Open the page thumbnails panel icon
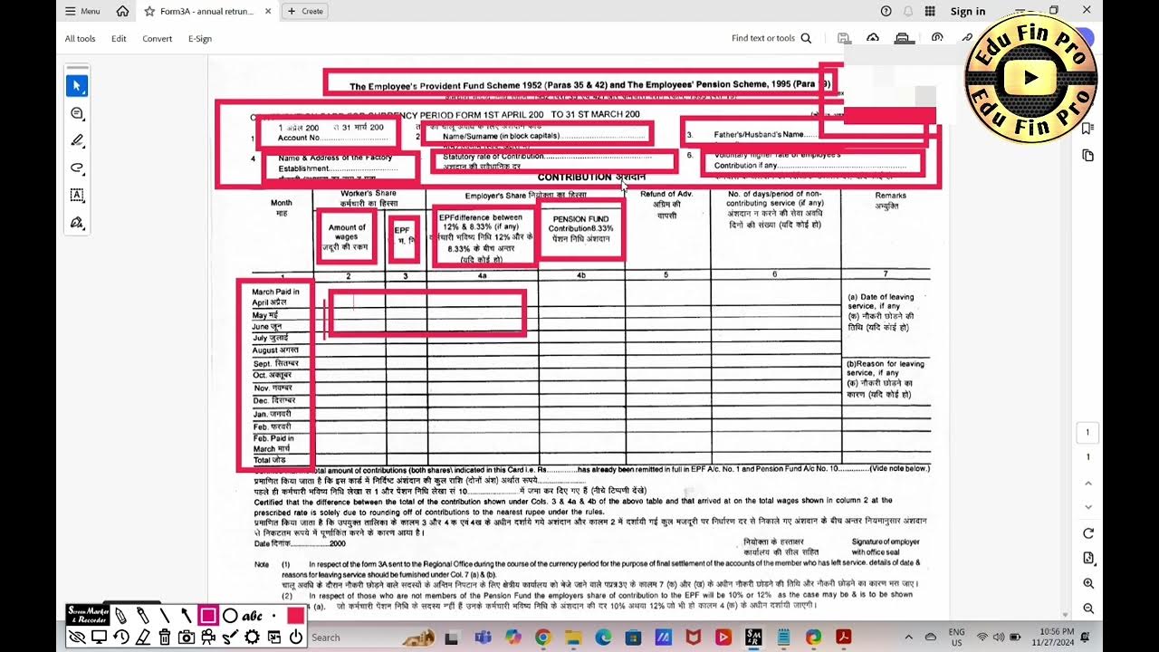This screenshot has height=652, width=1159. tap(1088, 156)
